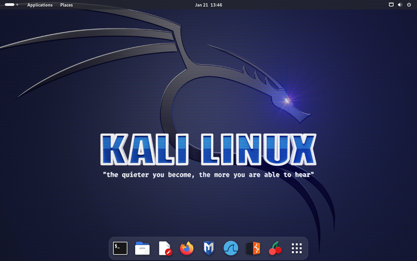The height and width of the screenshot is (261, 417).
Task: Click the wired network status icon
Action: tap(391, 5)
